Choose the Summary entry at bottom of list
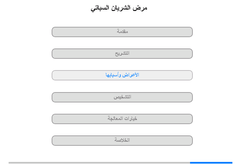This screenshot has width=241, height=165. [x=122, y=141]
